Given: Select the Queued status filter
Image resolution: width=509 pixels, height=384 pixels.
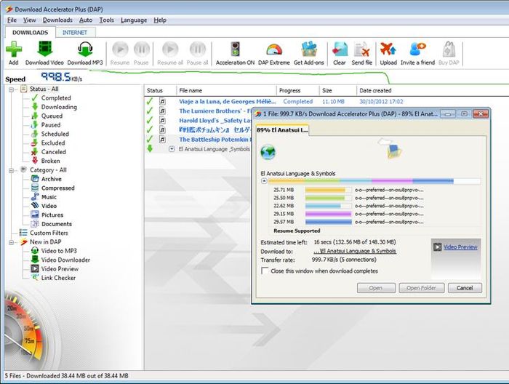Looking at the screenshot, I should pyautogui.click(x=52, y=116).
